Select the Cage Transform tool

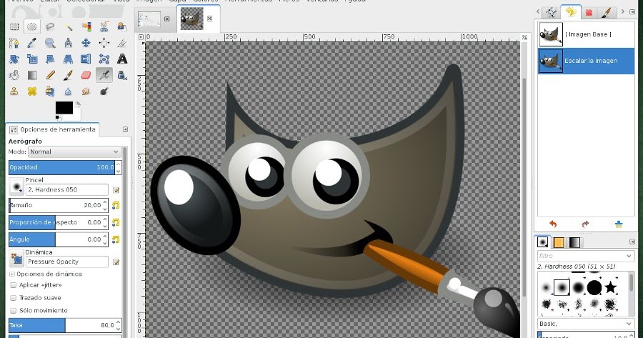(x=104, y=59)
